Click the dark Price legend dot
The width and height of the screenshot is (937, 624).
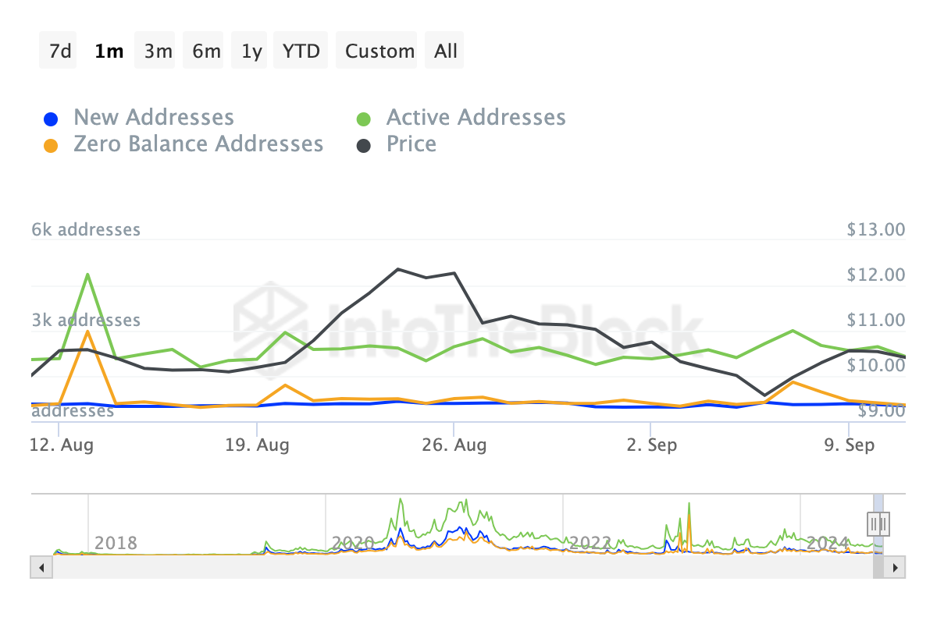coord(364,146)
